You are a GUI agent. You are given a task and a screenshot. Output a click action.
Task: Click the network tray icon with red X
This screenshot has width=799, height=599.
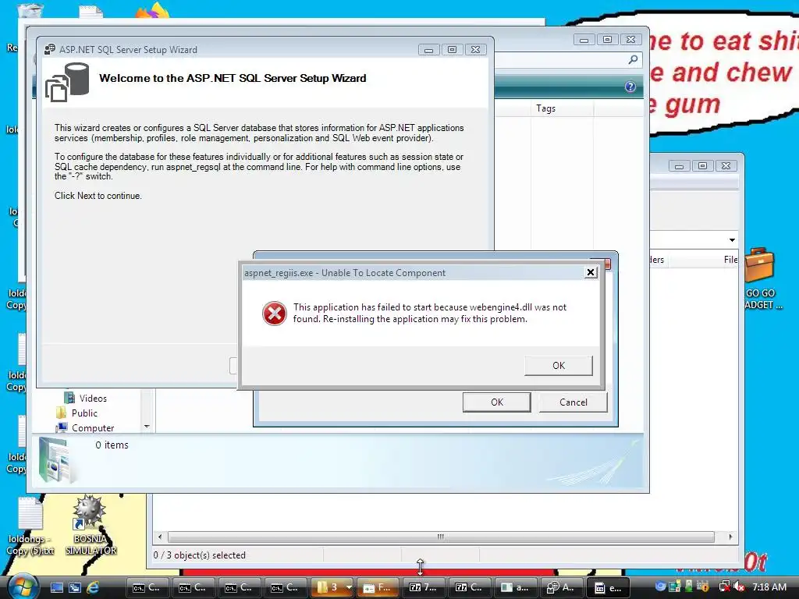coord(724,587)
